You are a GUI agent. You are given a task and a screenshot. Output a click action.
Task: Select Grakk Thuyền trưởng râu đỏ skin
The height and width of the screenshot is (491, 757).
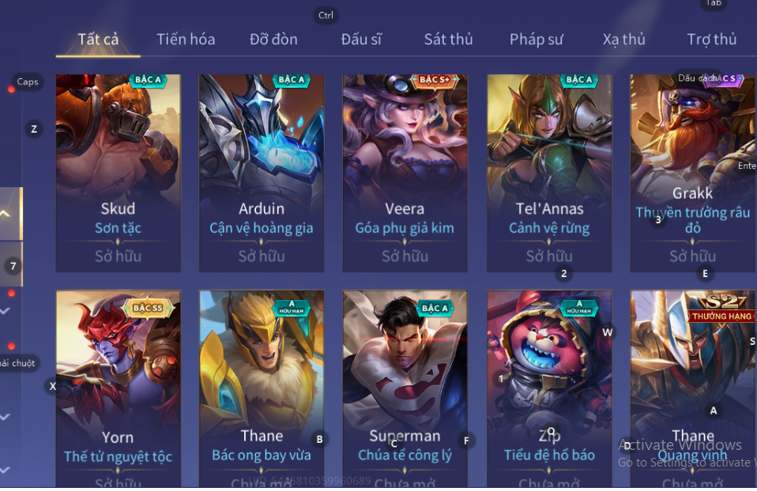693,173
